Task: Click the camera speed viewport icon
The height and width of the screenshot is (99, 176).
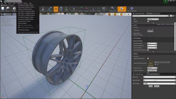Action: point(129,14)
